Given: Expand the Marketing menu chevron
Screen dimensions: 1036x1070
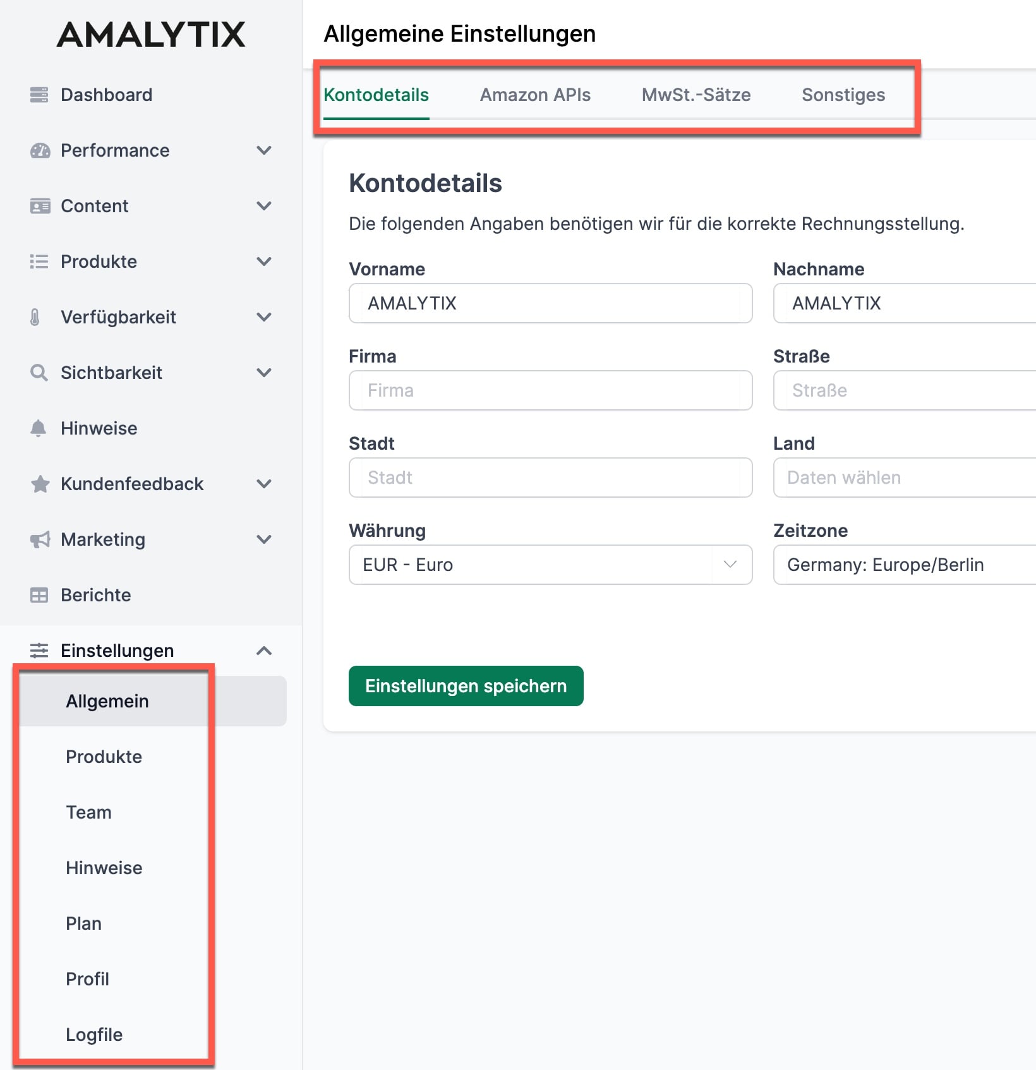Looking at the screenshot, I should [264, 539].
